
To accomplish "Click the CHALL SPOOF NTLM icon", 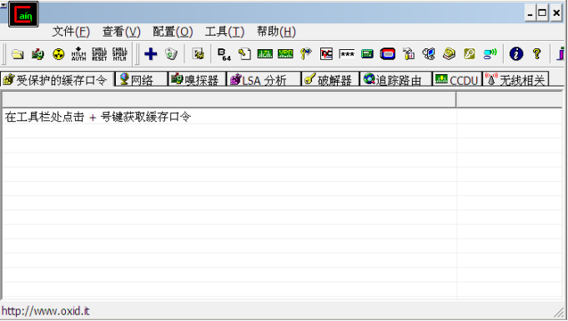I will coord(120,54).
